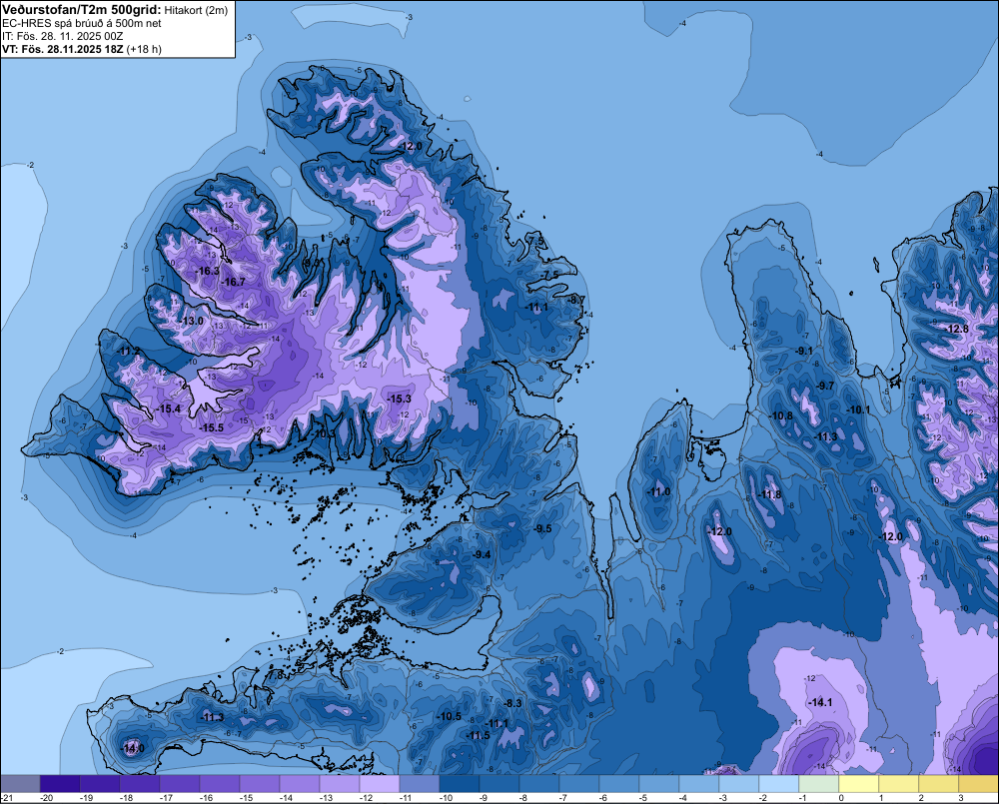Select legend color between -15 and -14
The height and width of the screenshot is (804, 999).
click(x=260, y=784)
